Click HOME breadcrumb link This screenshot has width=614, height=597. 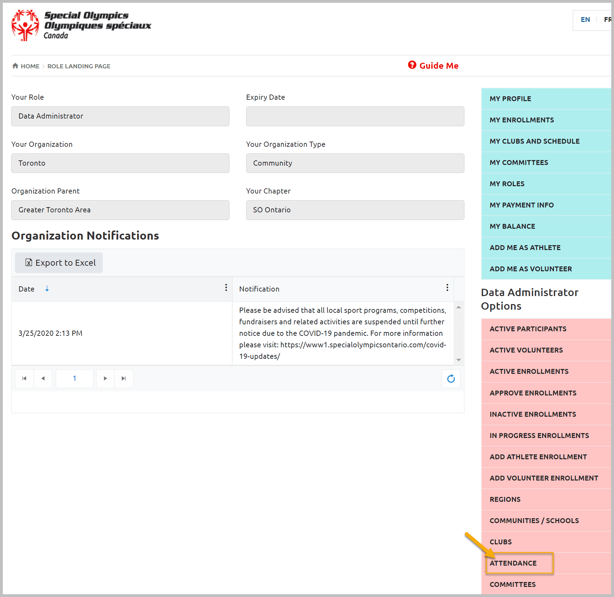(30, 66)
